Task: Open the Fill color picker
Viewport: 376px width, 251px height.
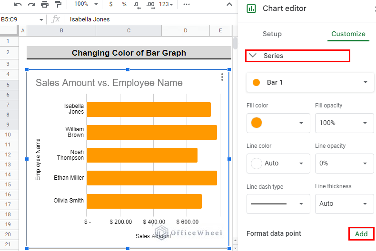Action: point(278,123)
